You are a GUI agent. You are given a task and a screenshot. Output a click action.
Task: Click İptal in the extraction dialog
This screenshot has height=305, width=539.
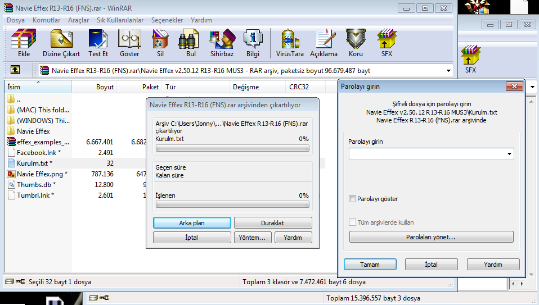coord(192,238)
